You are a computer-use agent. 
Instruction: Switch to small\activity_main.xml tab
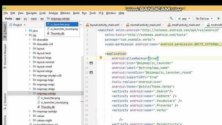(x=186, y=25)
